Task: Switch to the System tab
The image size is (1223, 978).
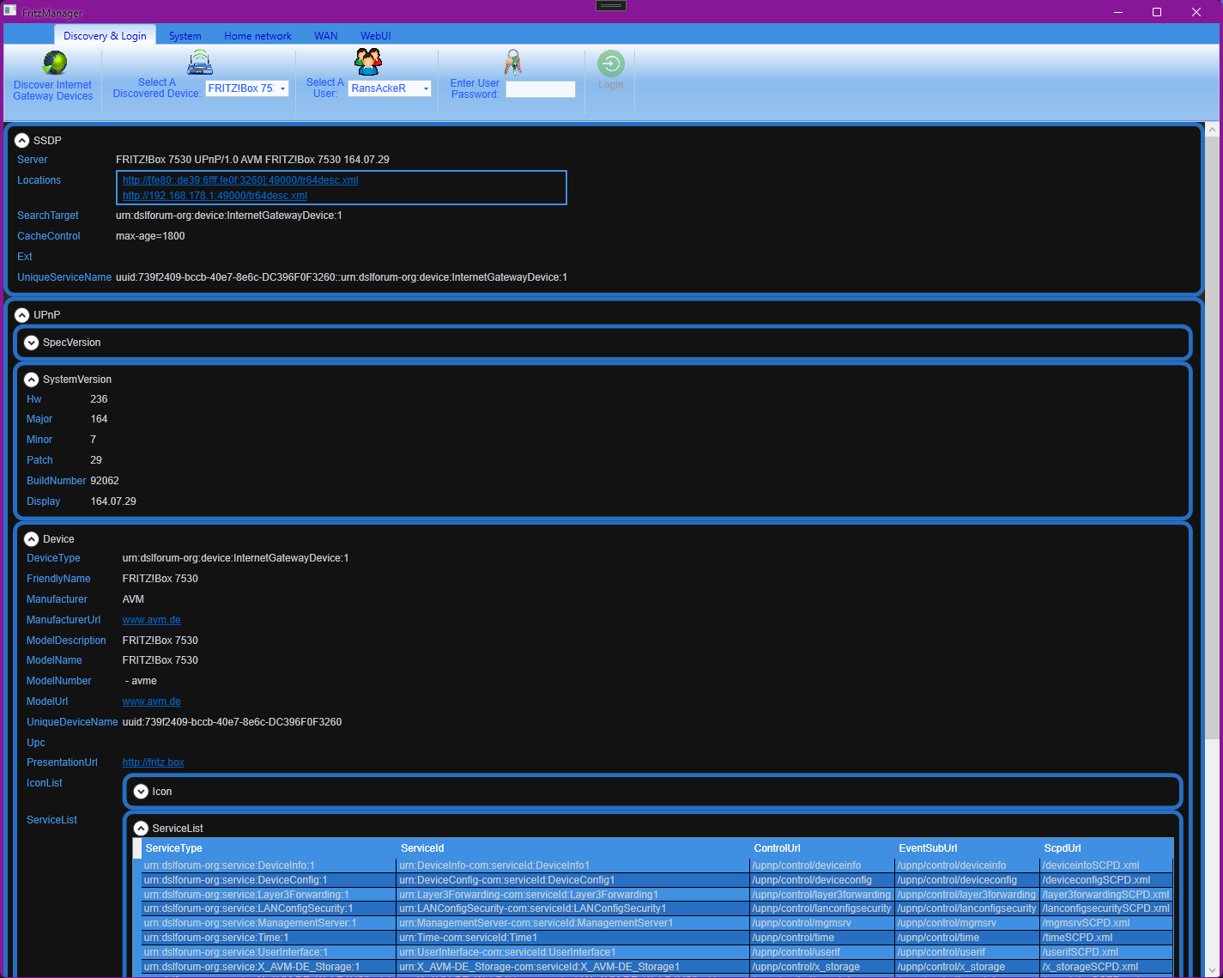Action: point(185,36)
